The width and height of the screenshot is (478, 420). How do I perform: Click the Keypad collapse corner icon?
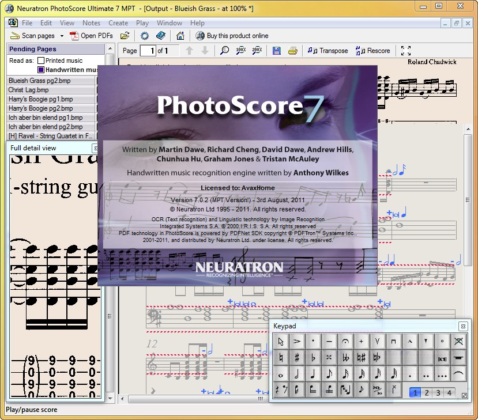(464, 395)
